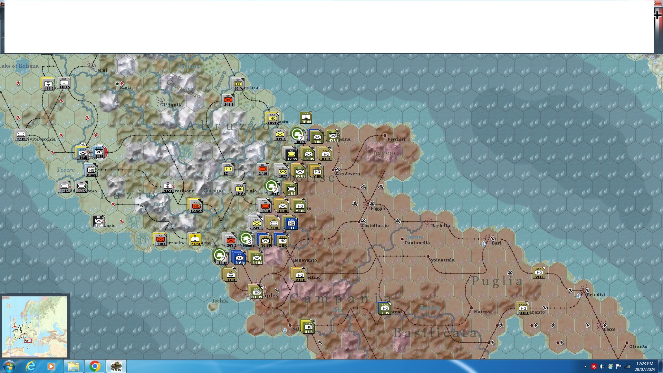Select the I FF French corps HQ
The width and height of the screenshot is (663, 373).
pyautogui.click(x=291, y=223)
